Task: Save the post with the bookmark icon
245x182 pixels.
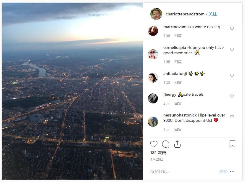Action: [x=232, y=144]
